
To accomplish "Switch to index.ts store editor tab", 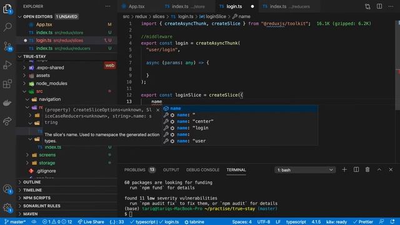I will click(188, 6).
